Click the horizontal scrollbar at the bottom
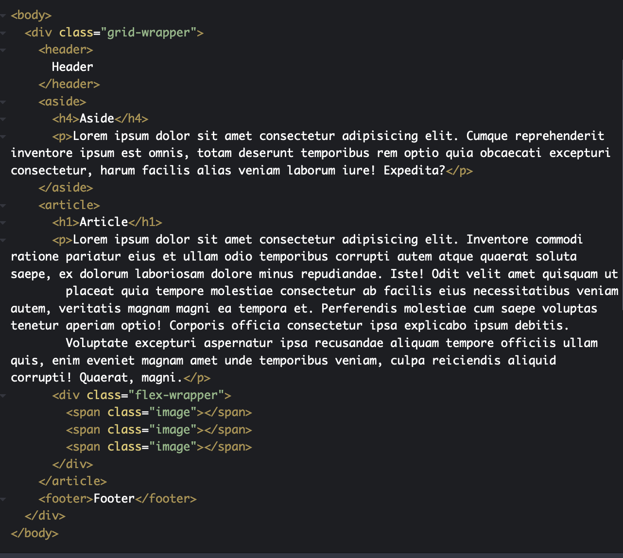This screenshot has height=558, width=623. click(311, 555)
